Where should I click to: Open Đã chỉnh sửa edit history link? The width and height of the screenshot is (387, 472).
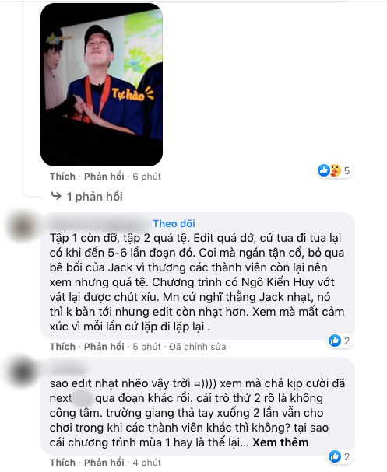pyautogui.click(x=198, y=347)
